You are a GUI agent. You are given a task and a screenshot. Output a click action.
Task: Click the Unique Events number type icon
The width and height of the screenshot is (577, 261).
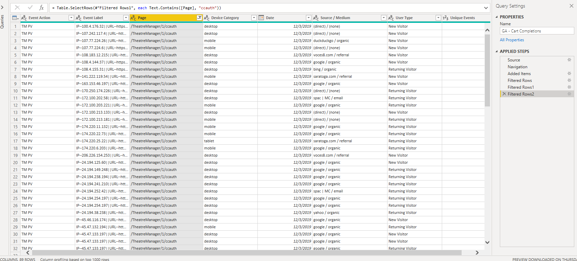point(446,18)
